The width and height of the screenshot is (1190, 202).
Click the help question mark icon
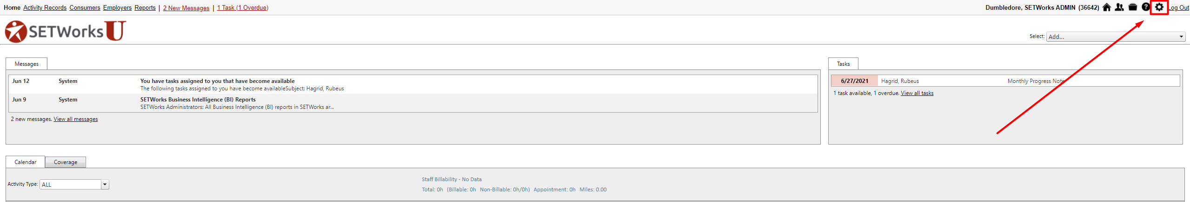pyautogui.click(x=1146, y=7)
